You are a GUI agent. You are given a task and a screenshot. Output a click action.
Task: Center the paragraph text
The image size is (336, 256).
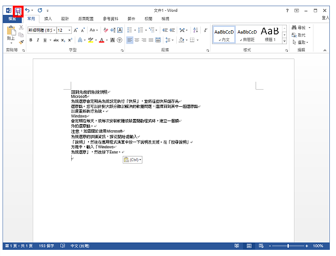[x=137, y=40]
